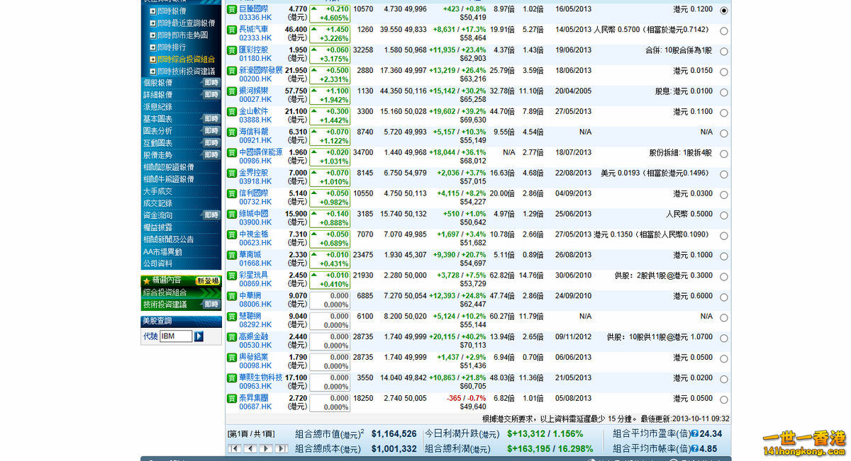
Task: Open stock code link 03336.HK
Action: (255, 17)
